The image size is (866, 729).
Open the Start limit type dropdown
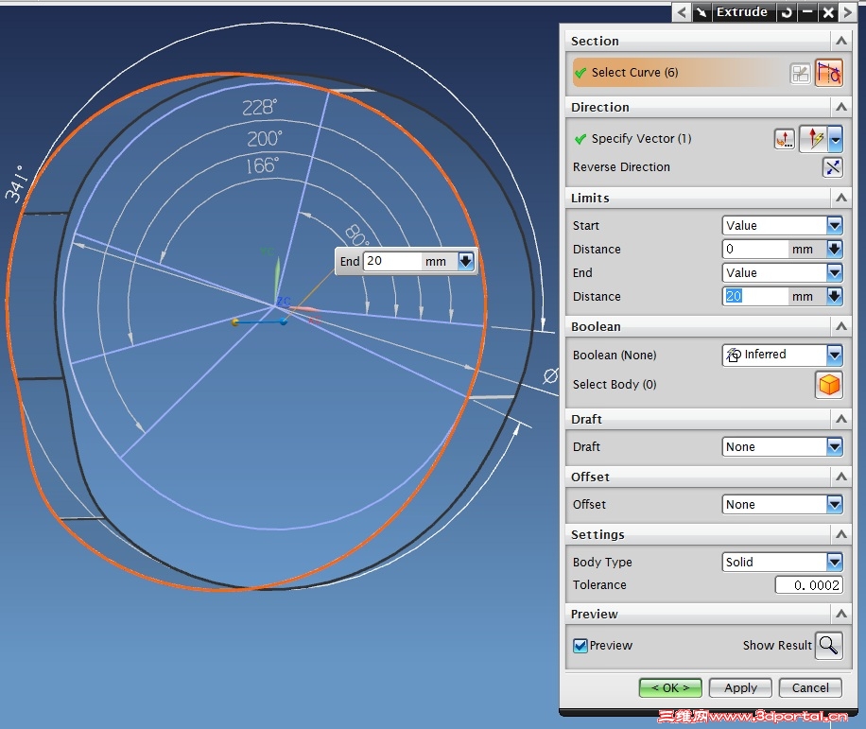[835, 225]
